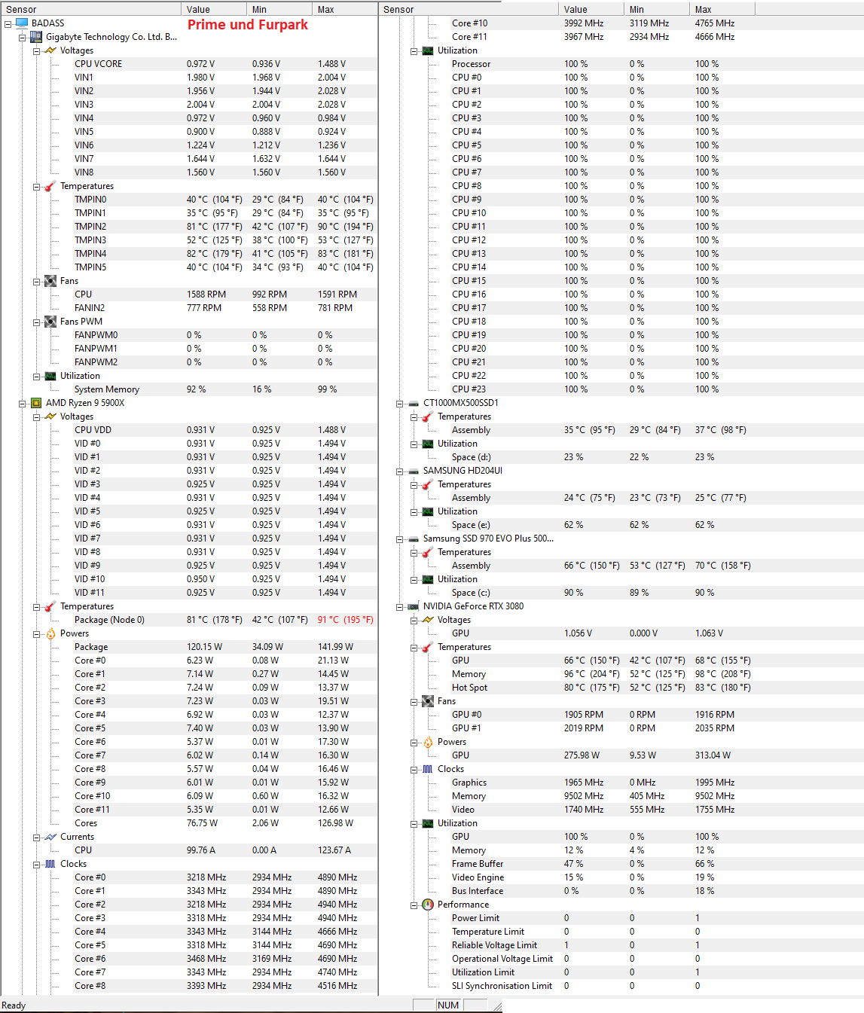Click the thermometer icon above Package (Node 0)
The image size is (864, 1013).
point(50,606)
